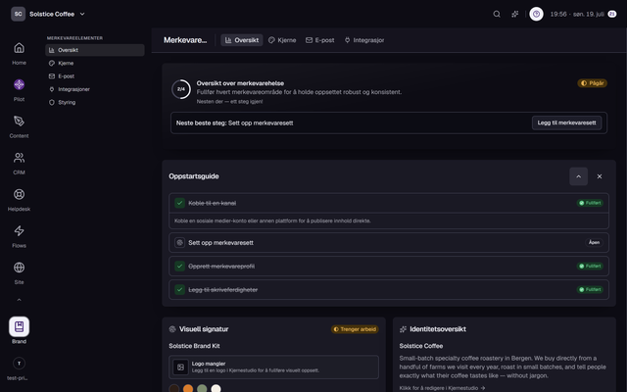
Task: Click the Merkevare... page title
Action: (x=185, y=40)
